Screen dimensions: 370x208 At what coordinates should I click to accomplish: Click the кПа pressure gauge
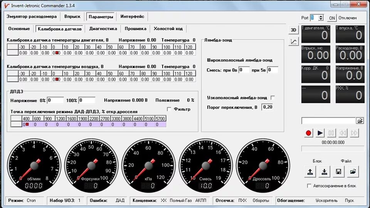click(148, 166)
